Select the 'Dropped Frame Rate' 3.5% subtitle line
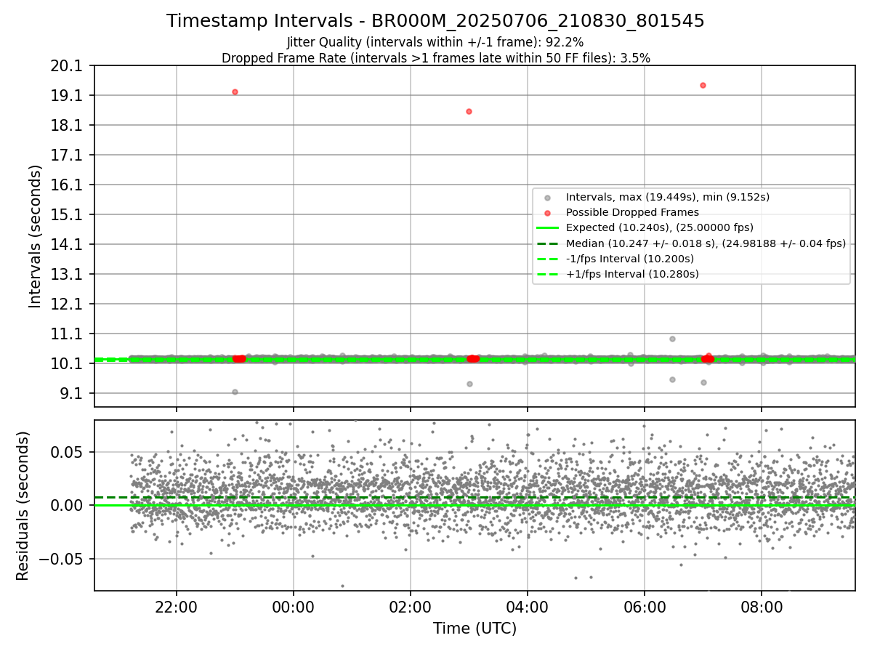The image size is (872, 654). [x=435, y=58]
